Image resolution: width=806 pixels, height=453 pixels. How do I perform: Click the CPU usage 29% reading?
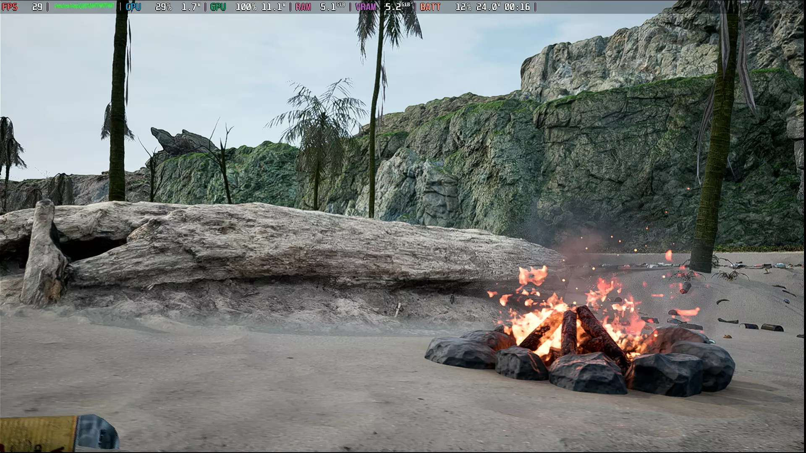(x=163, y=7)
